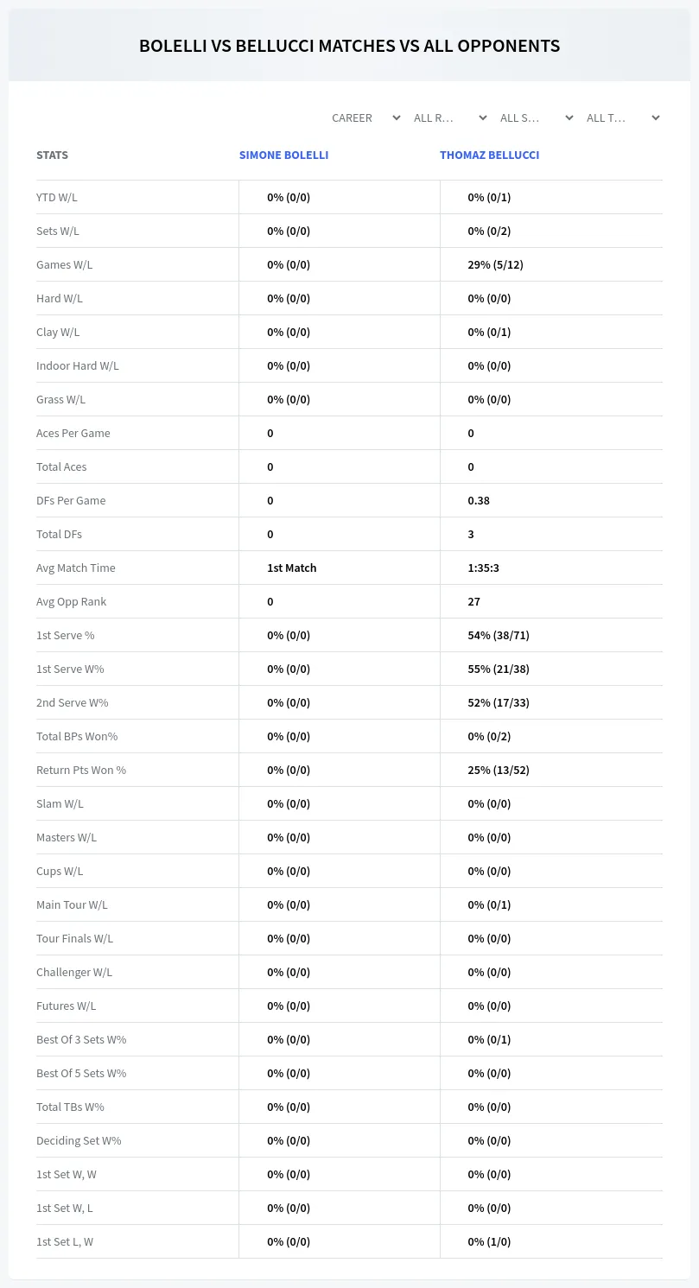Click Bellucci's 1st Set L, W value
Viewport: 699px width, 1288px height.
click(489, 1241)
